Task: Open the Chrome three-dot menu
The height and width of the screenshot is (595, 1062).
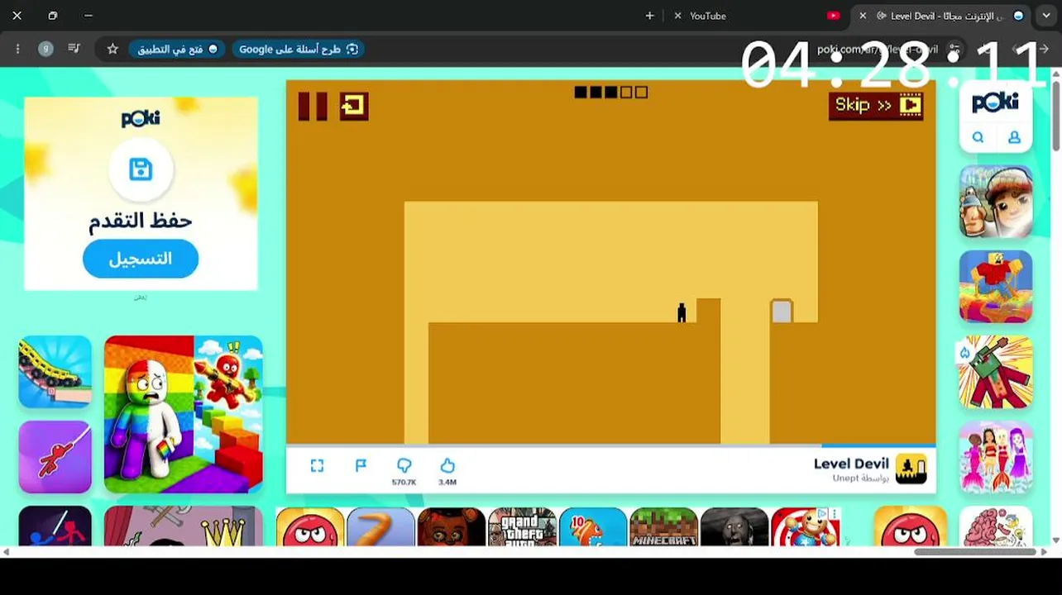Action: click(x=17, y=49)
